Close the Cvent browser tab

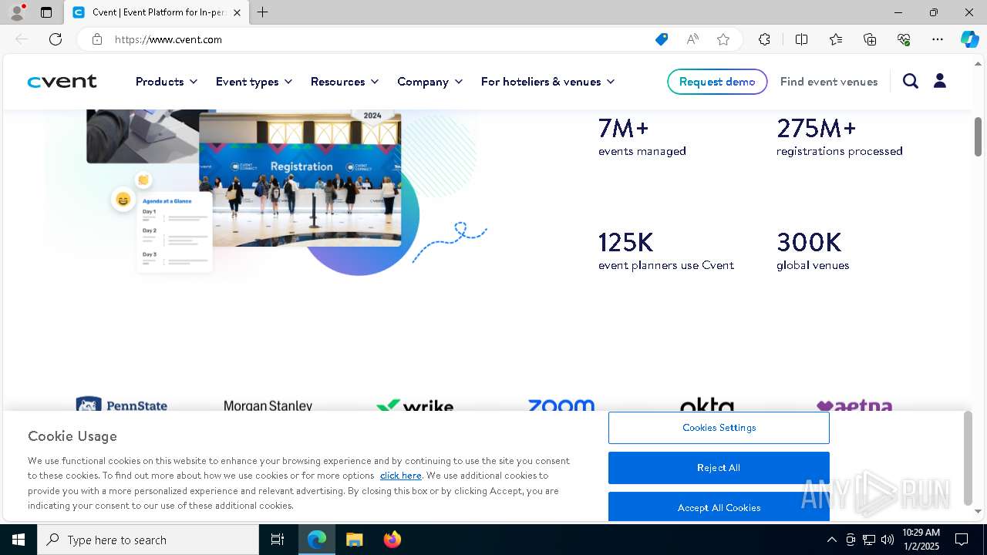tap(237, 12)
